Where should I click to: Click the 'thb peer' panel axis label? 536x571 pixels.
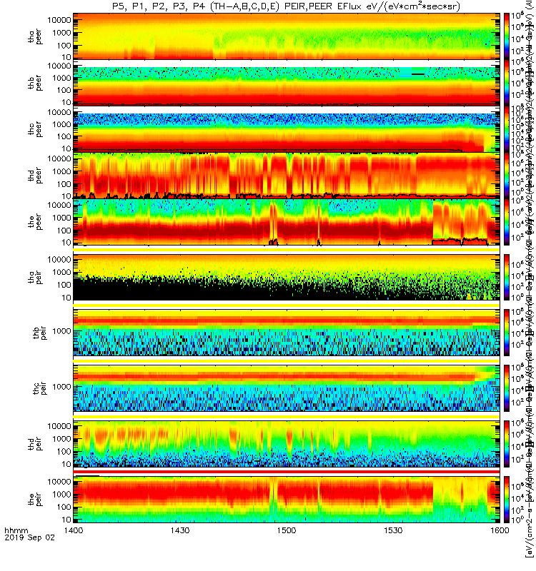tap(35, 83)
